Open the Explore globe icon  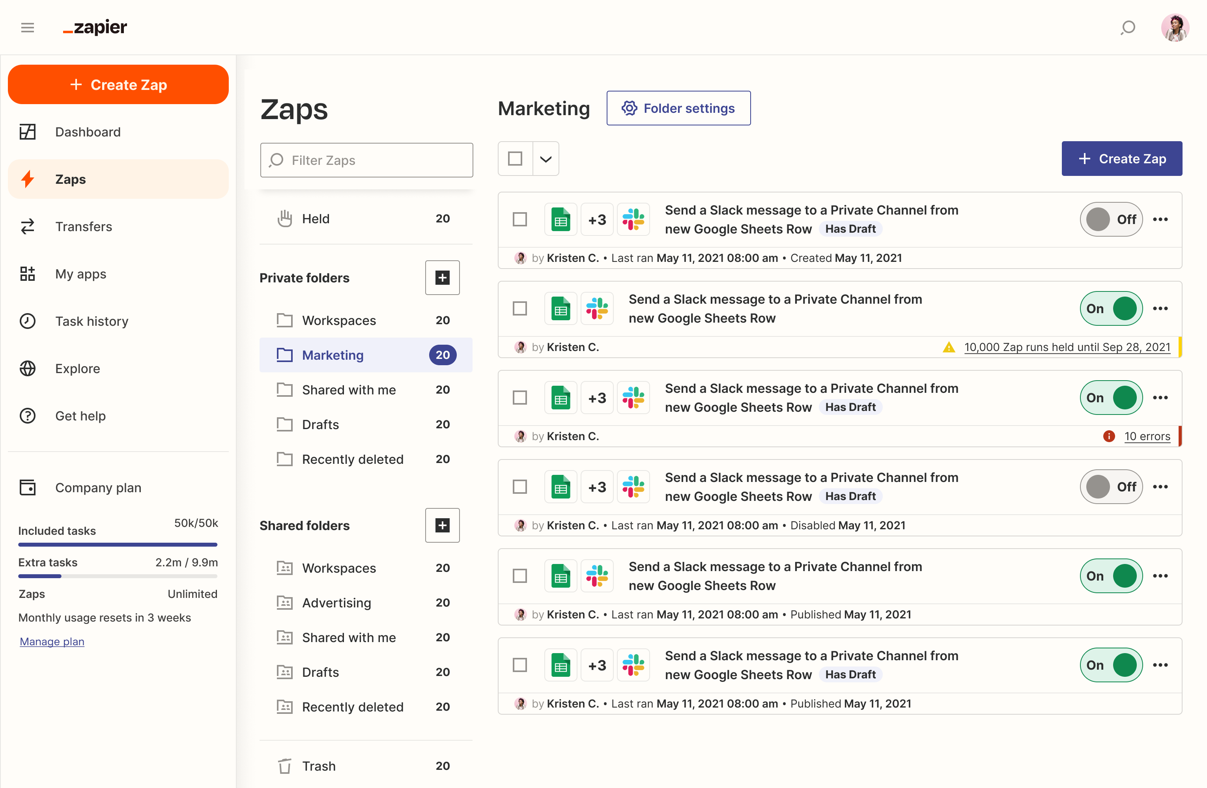click(27, 369)
